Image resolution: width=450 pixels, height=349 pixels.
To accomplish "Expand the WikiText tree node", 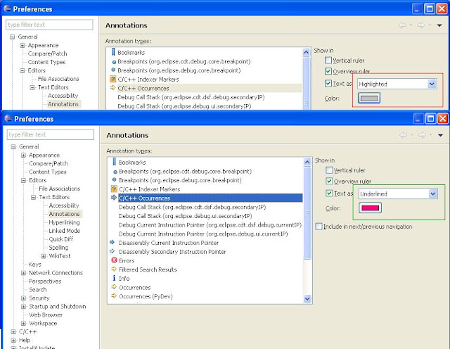I will point(44,256).
